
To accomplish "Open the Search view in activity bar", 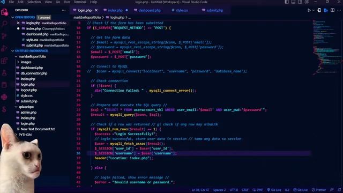I will click(x=4, y=24).
